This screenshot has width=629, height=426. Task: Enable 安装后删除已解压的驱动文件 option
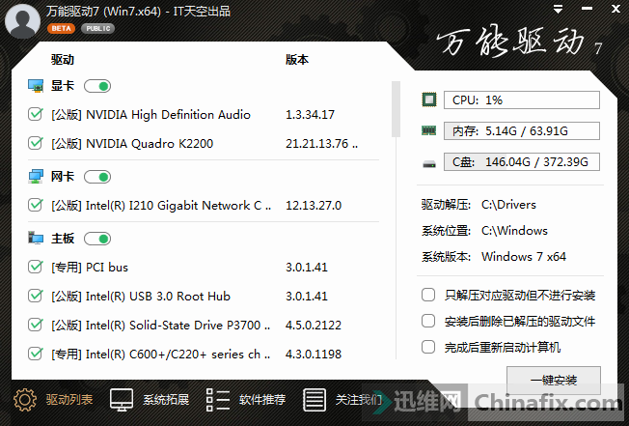pos(428,321)
